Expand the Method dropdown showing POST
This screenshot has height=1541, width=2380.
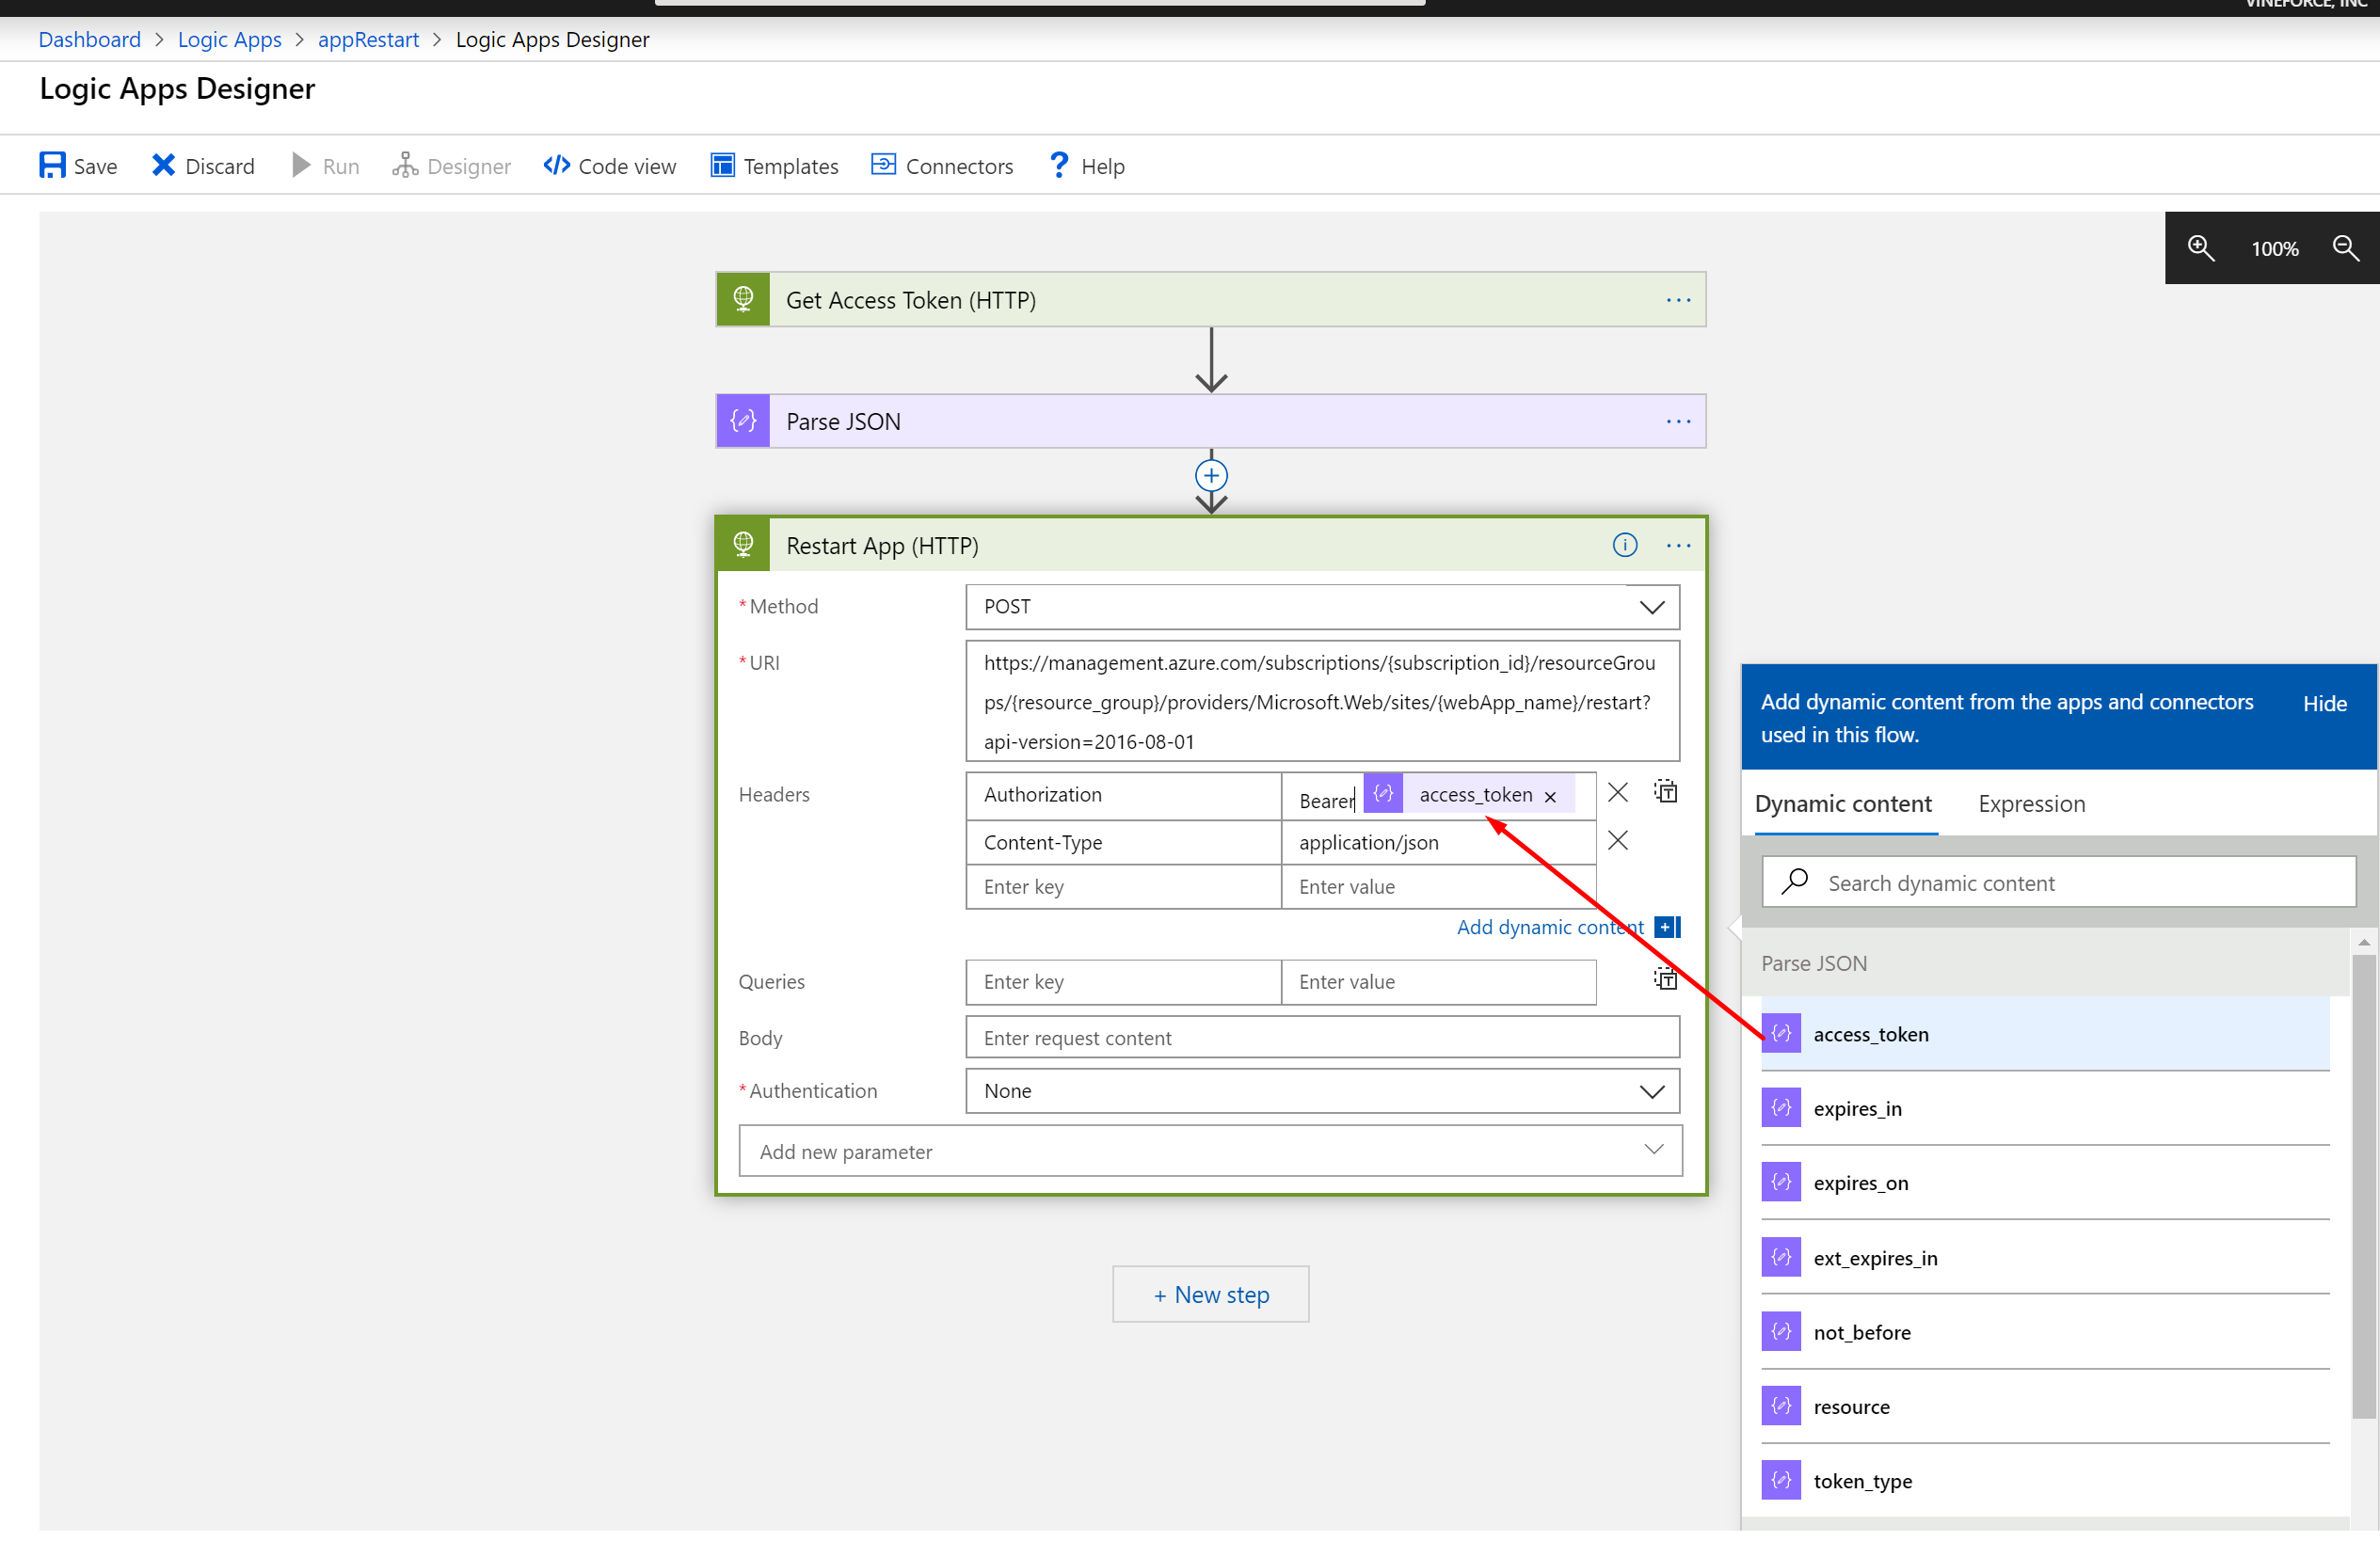1322,607
